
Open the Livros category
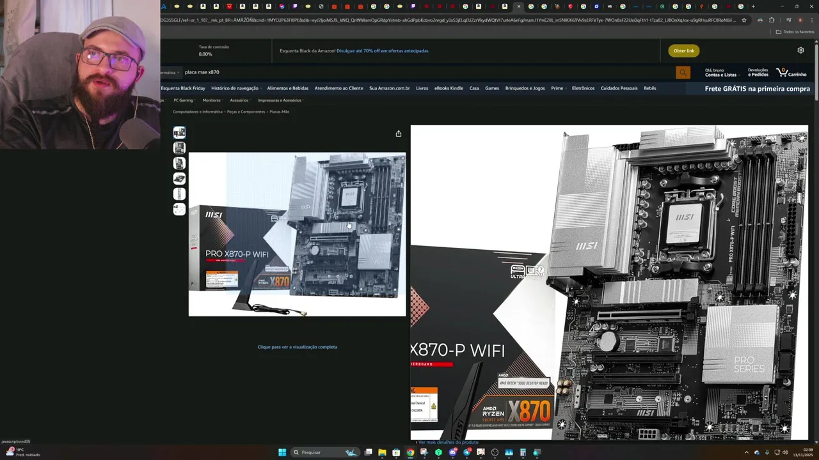point(422,88)
